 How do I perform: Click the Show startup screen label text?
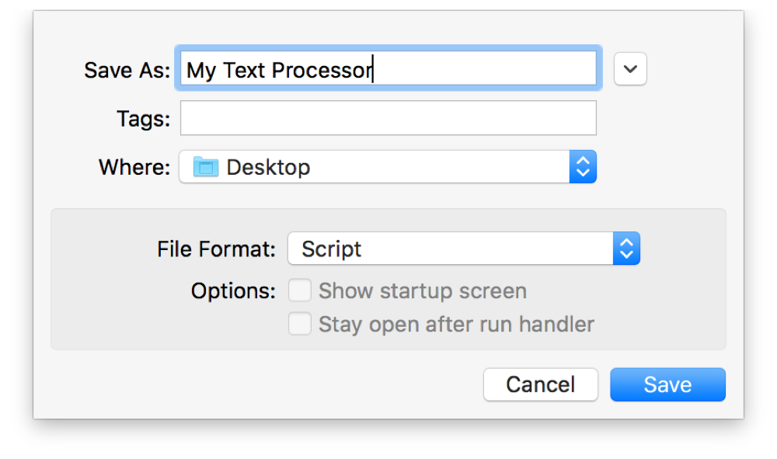(422, 290)
